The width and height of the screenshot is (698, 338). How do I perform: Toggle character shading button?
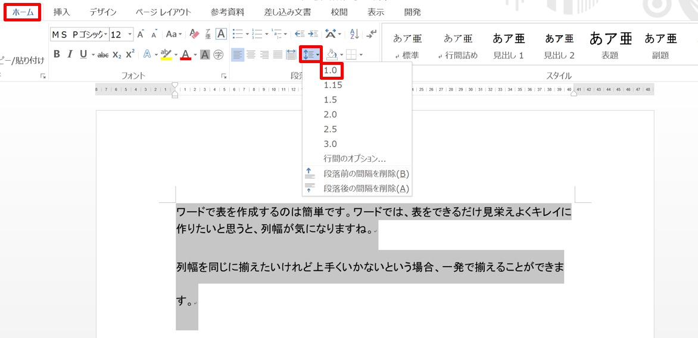pyautogui.click(x=205, y=55)
